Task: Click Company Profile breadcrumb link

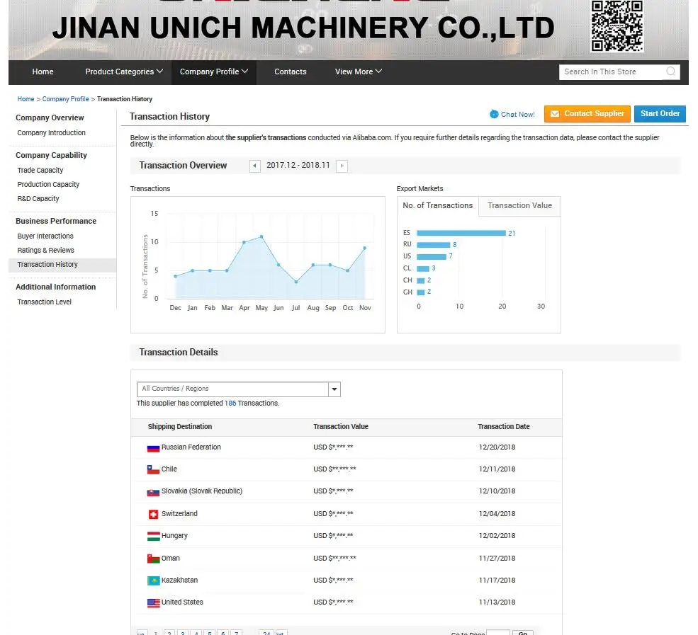Action: 65,98
